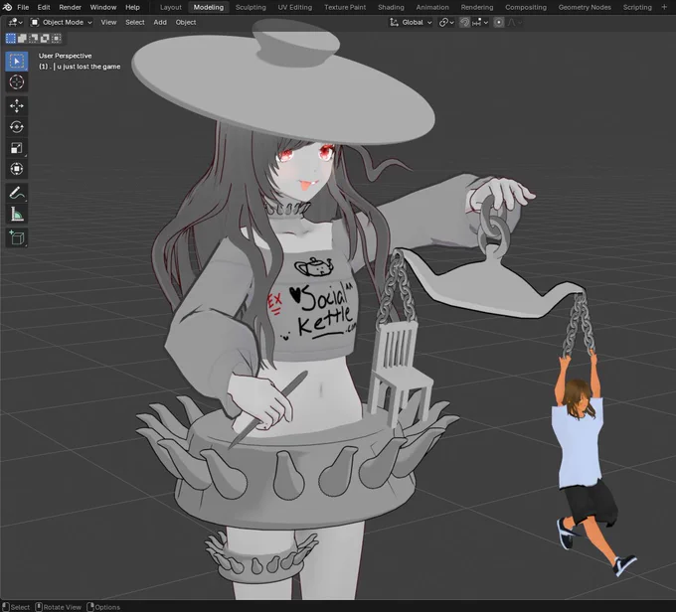The image size is (676, 612).
Task: Switch to the Layout workspace tab
Action: tap(171, 7)
